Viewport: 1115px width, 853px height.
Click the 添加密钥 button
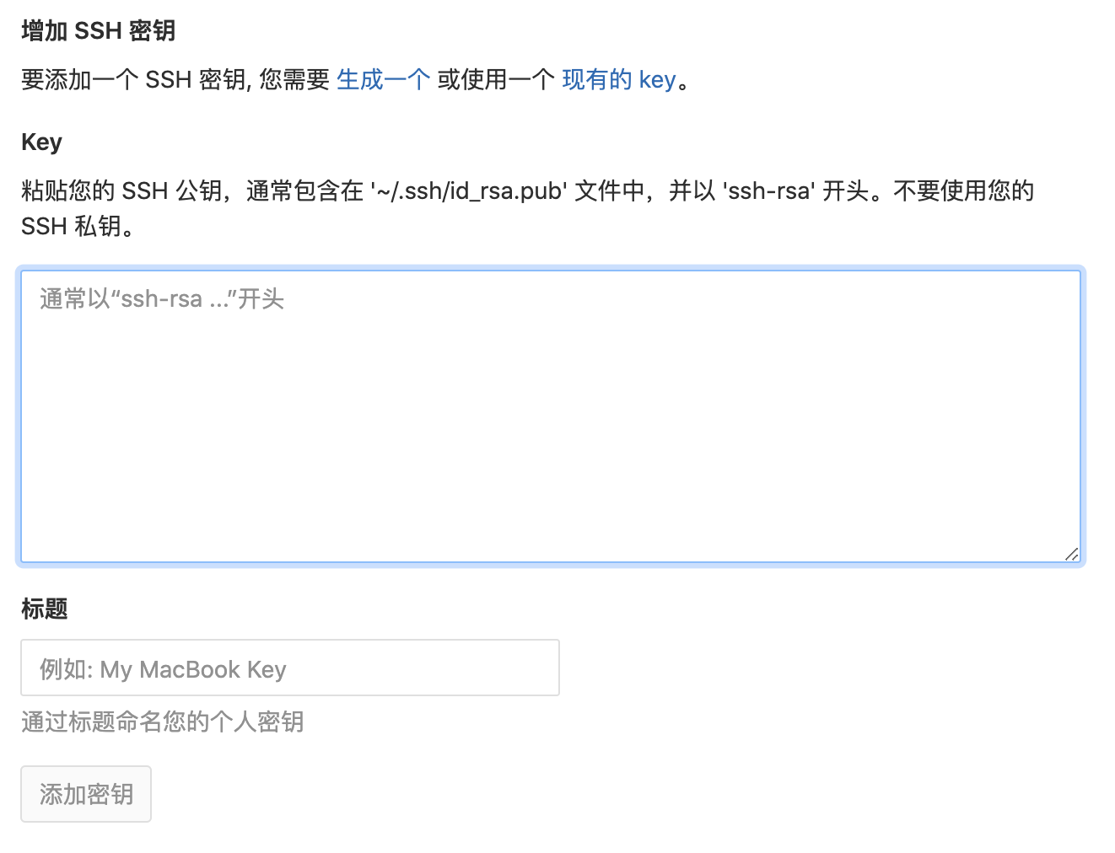point(85,793)
